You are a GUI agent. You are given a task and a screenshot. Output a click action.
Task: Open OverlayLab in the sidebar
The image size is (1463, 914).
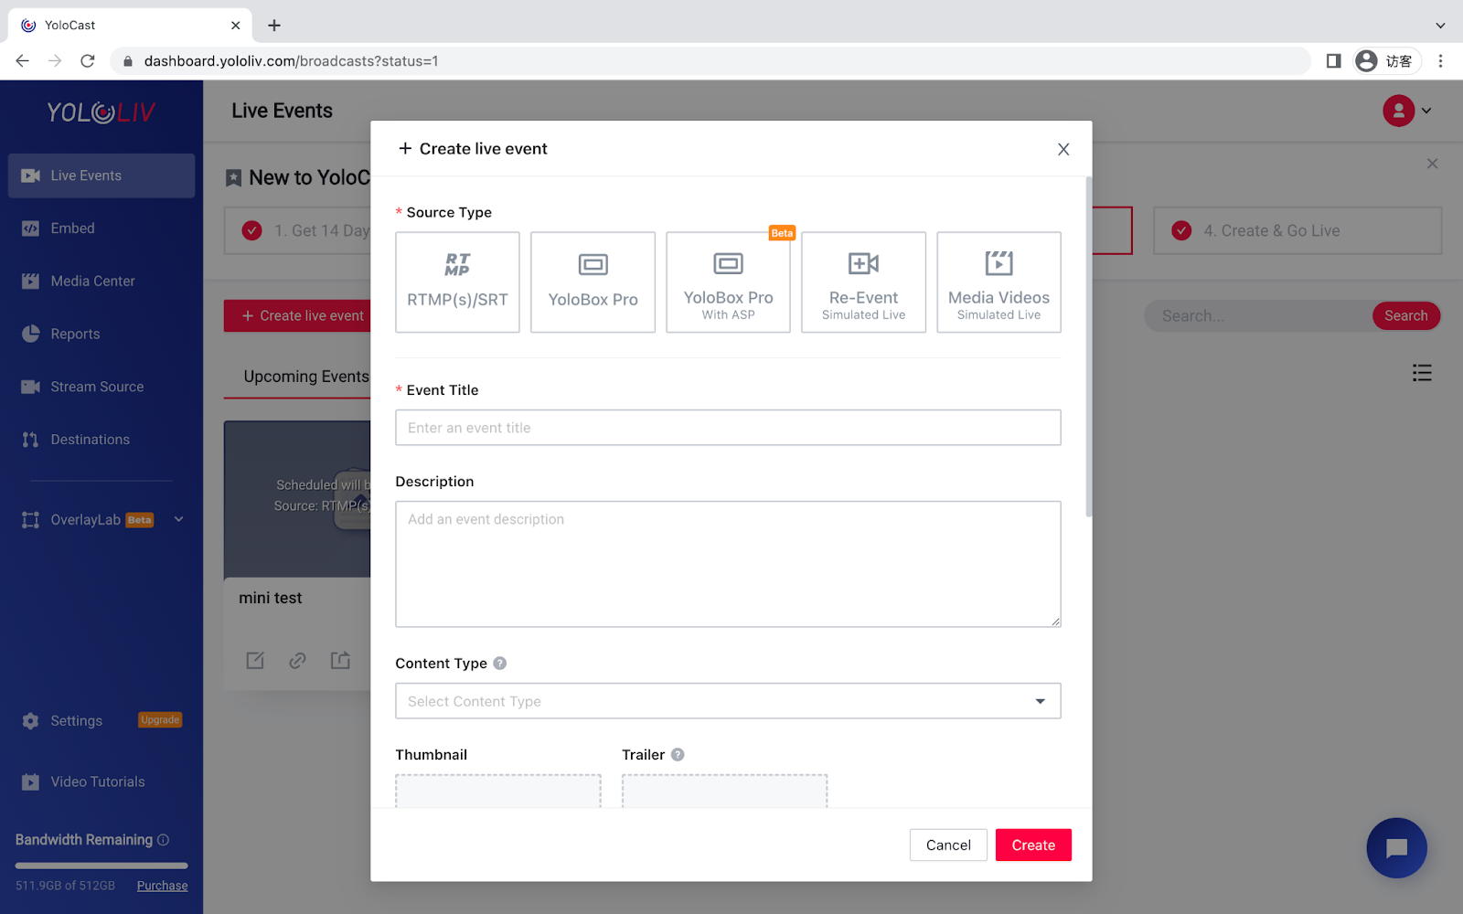click(86, 520)
